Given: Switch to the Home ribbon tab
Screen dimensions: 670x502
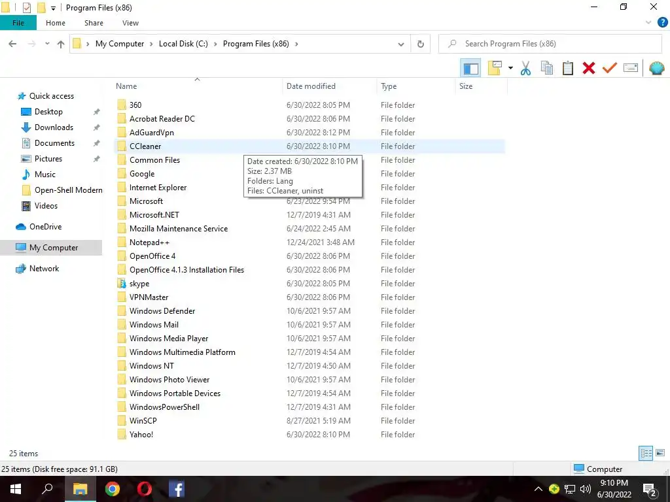Looking at the screenshot, I should pyautogui.click(x=56, y=23).
